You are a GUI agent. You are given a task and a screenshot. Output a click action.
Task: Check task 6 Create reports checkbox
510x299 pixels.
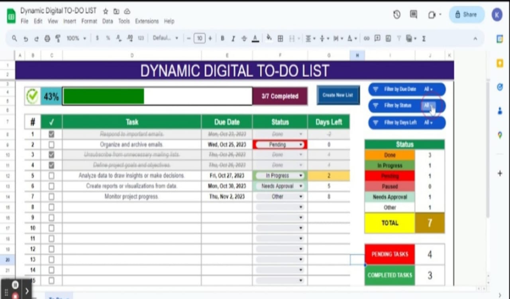(51, 186)
